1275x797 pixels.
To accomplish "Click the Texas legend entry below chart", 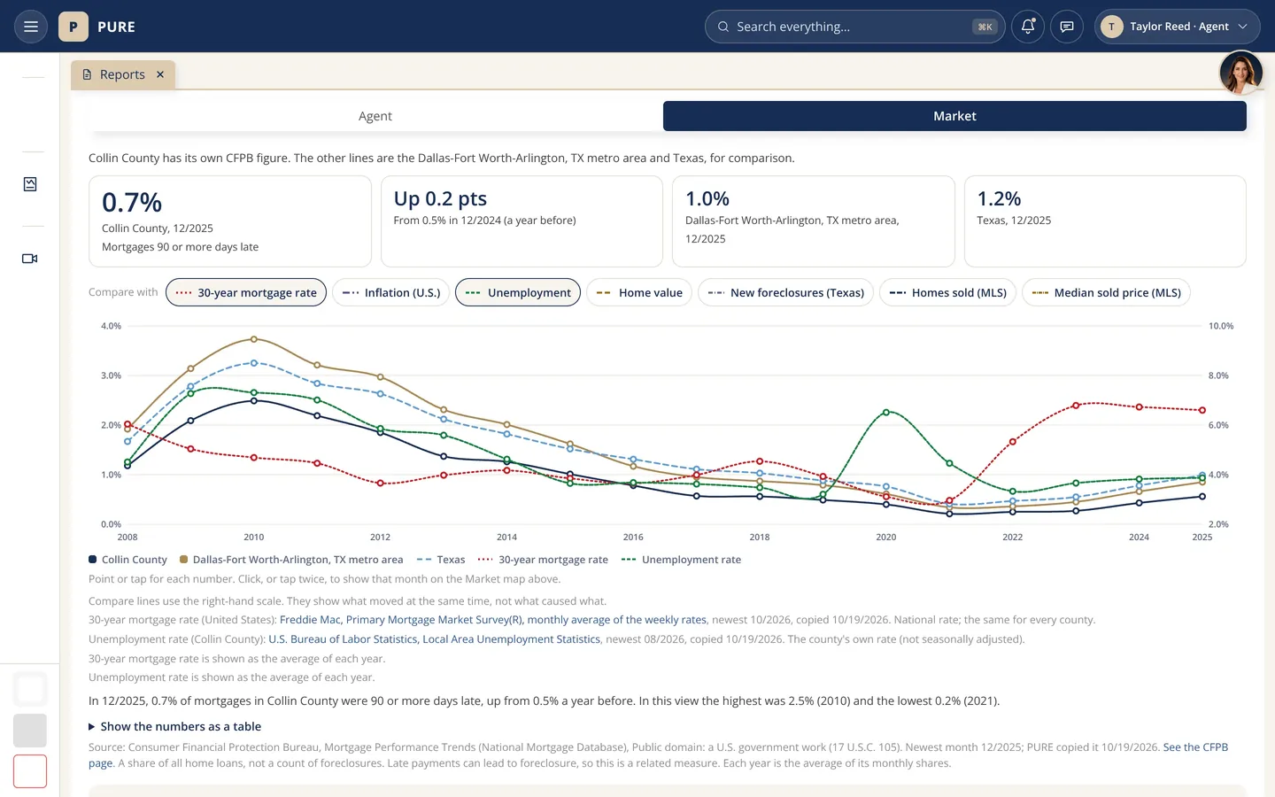I will click(441, 560).
